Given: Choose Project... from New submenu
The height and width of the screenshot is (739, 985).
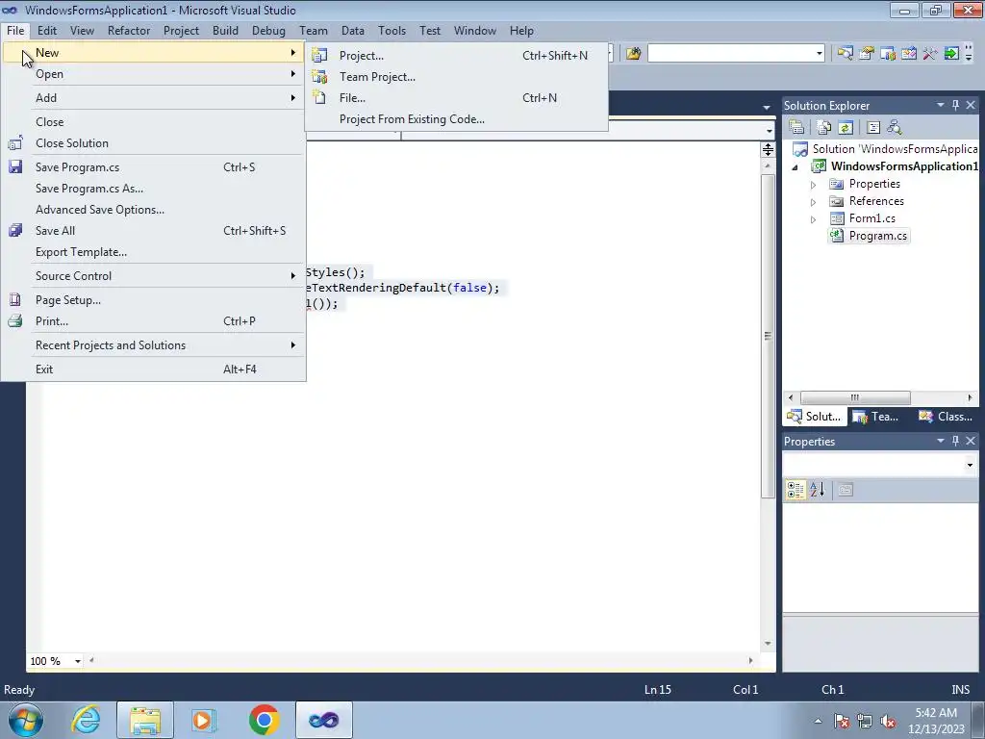Looking at the screenshot, I should (457, 55).
